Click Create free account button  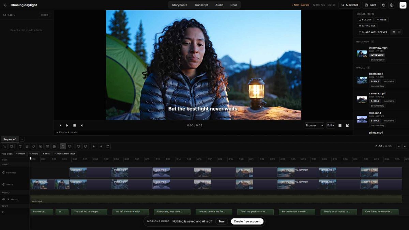[x=247, y=221]
